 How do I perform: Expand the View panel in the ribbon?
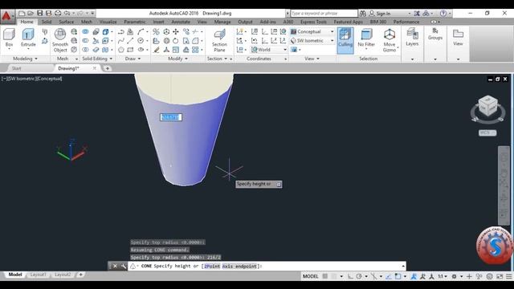[x=312, y=59]
